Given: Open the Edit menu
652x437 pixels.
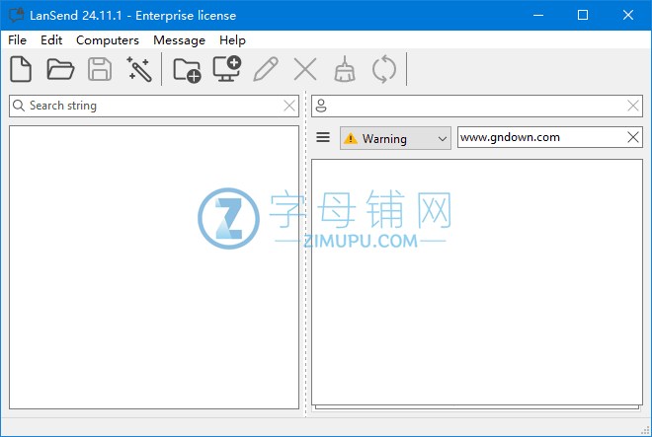Looking at the screenshot, I should coord(51,40).
